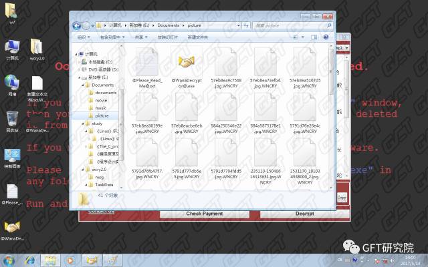The image size is (428, 267).
Task: Select the music folder in sidebar
Action: pyautogui.click(x=101, y=107)
